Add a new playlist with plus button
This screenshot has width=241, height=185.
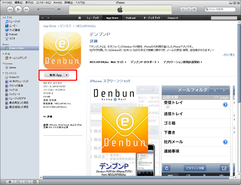(10, 182)
